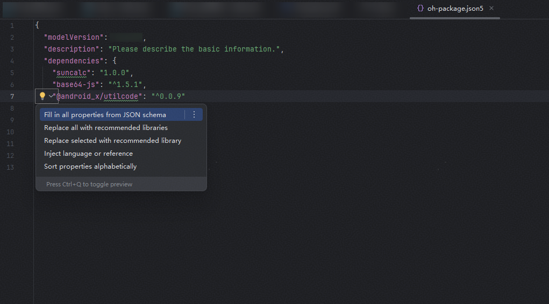Pick Replace selected with recommended library
Screen dimensions: 549x304
(x=113, y=141)
